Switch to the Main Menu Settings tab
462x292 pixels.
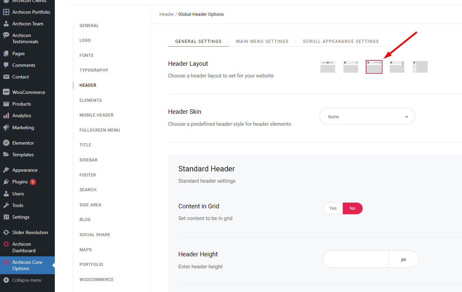pyautogui.click(x=262, y=41)
